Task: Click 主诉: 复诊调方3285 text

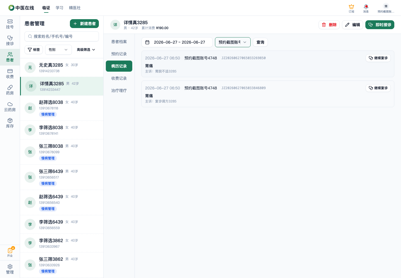Action: (161, 101)
